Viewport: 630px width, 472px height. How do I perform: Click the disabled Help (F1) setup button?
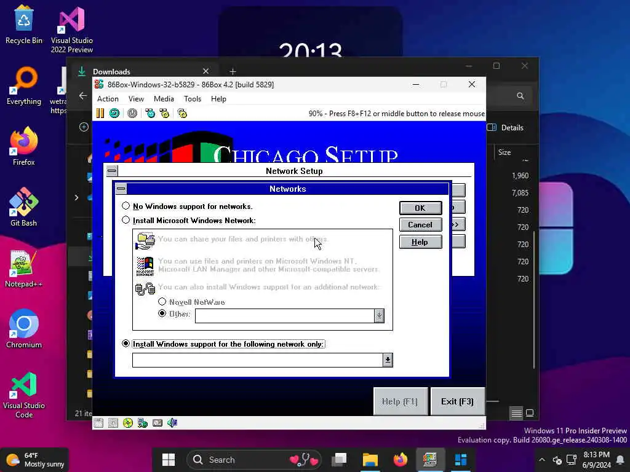click(400, 401)
